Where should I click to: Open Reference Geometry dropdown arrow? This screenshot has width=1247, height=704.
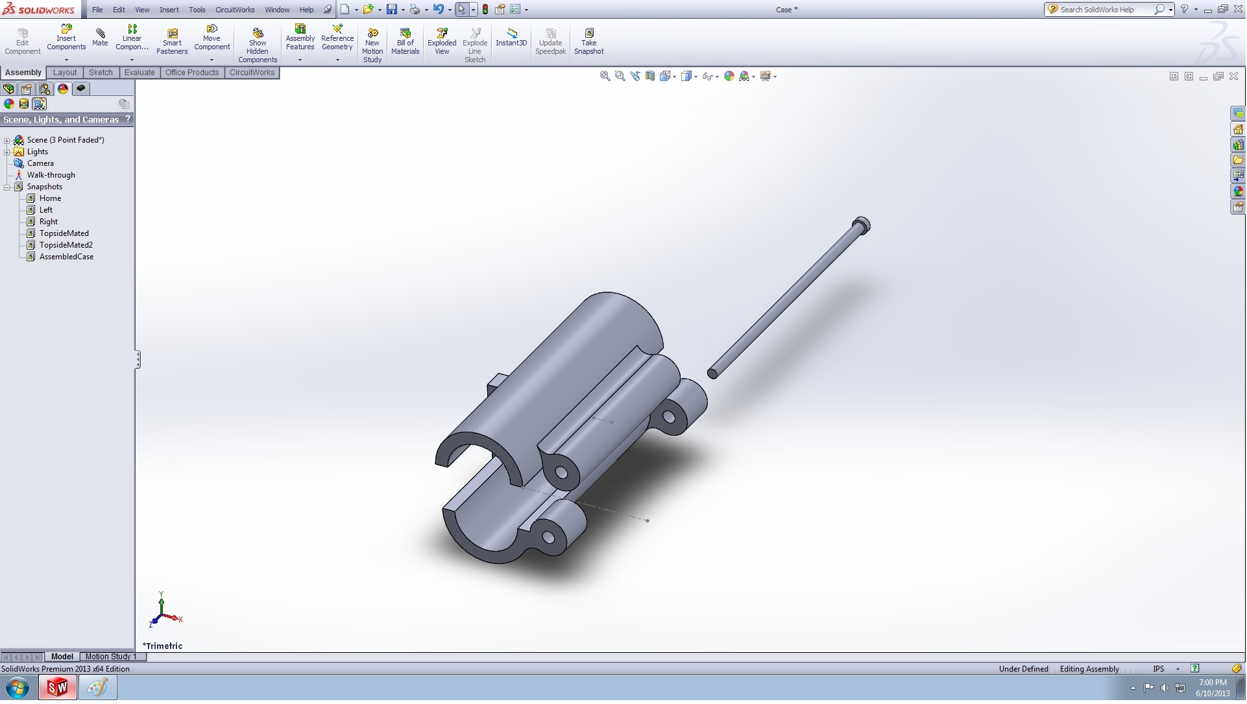coord(337,60)
